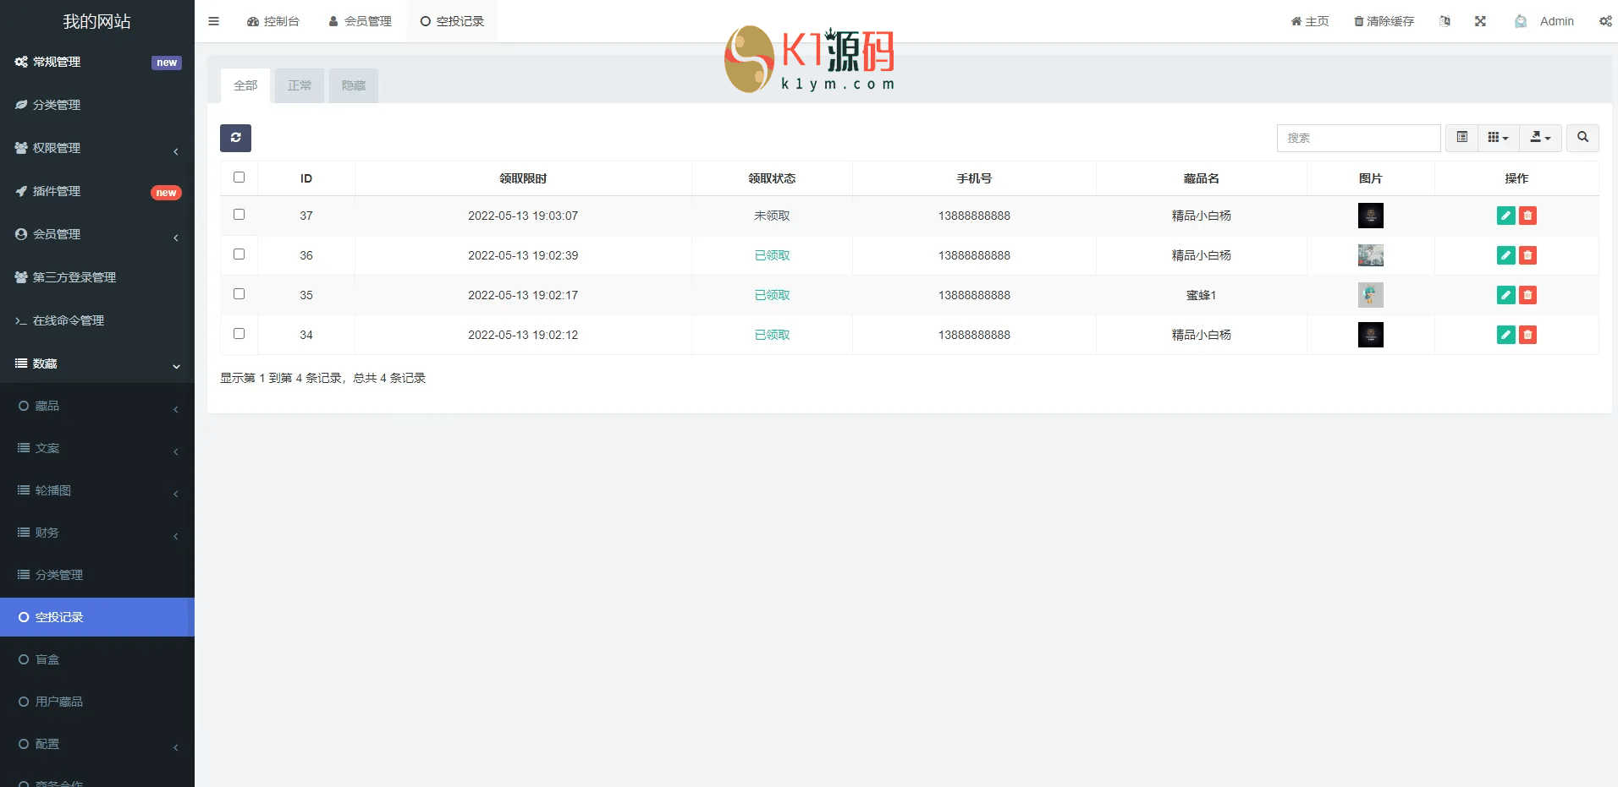
Task: Edit the record with ID 34
Action: pyautogui.click(x=1505, y=335)
